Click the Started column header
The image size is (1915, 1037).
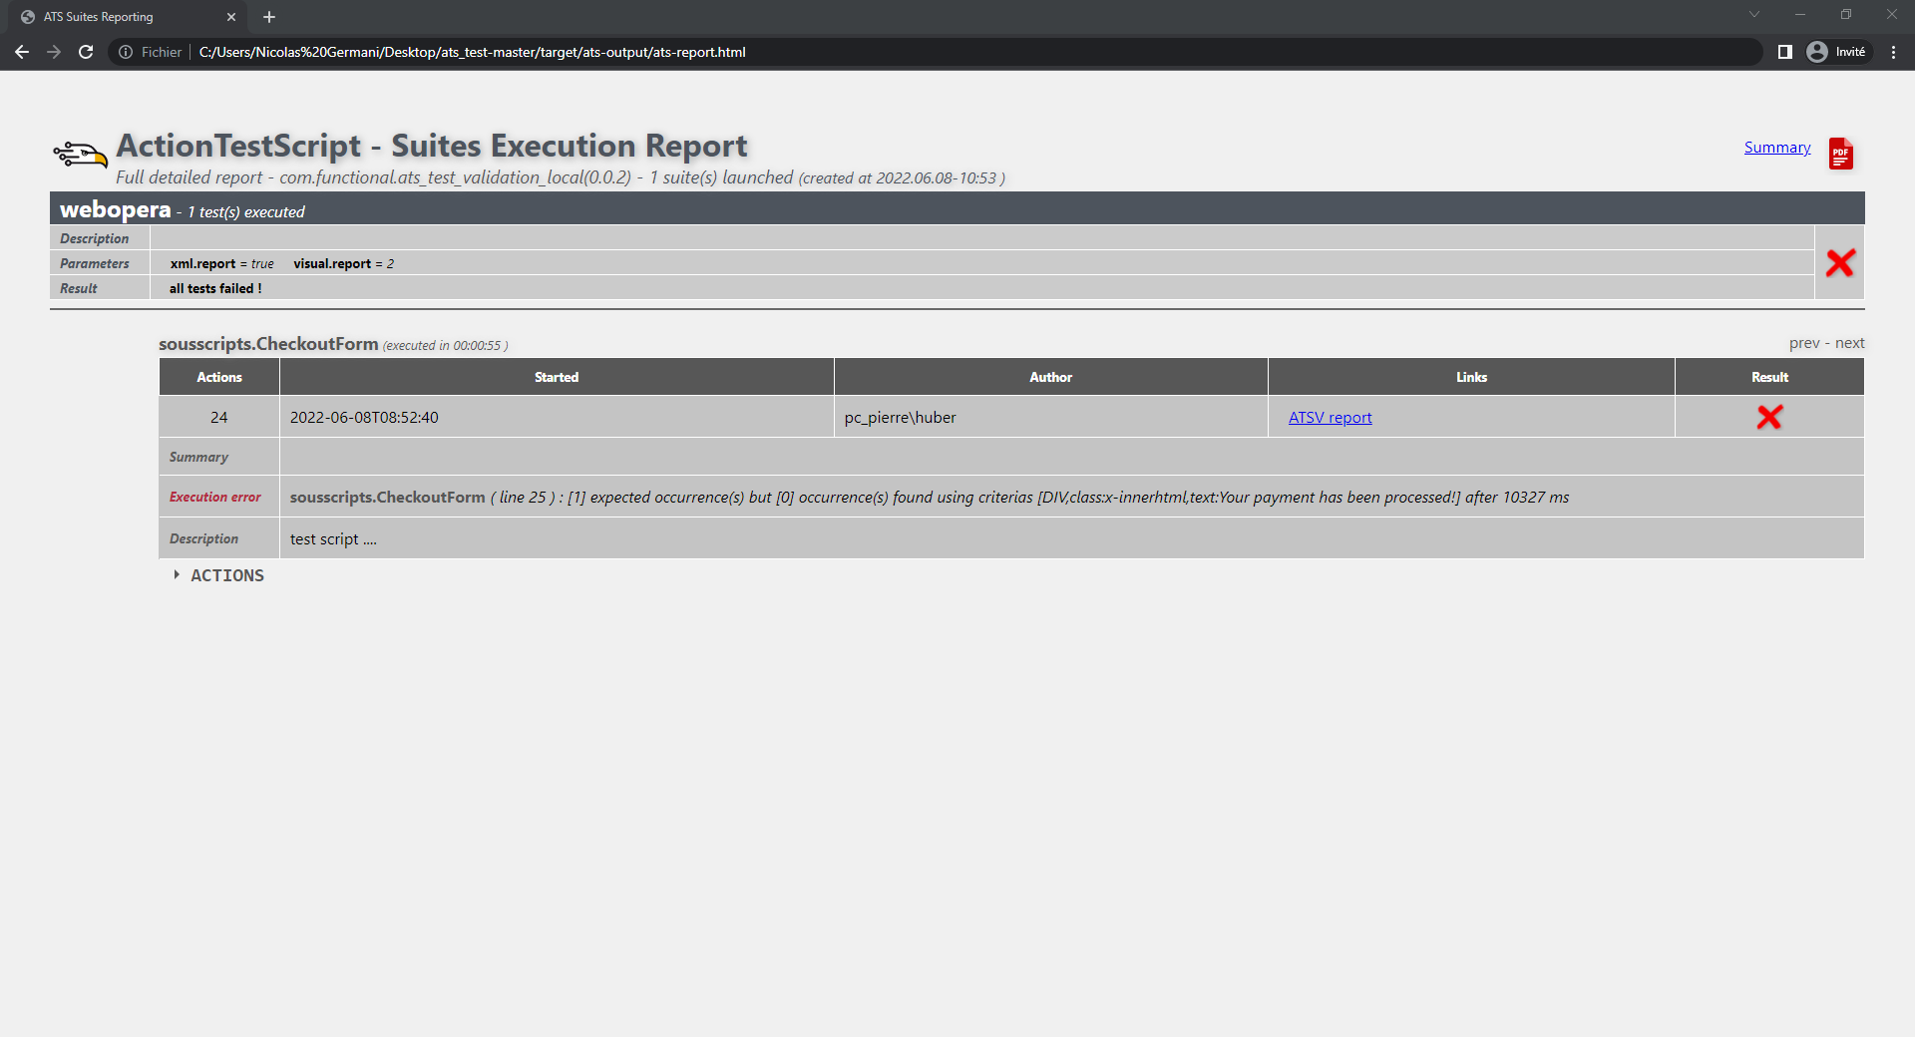click(557, 377)
